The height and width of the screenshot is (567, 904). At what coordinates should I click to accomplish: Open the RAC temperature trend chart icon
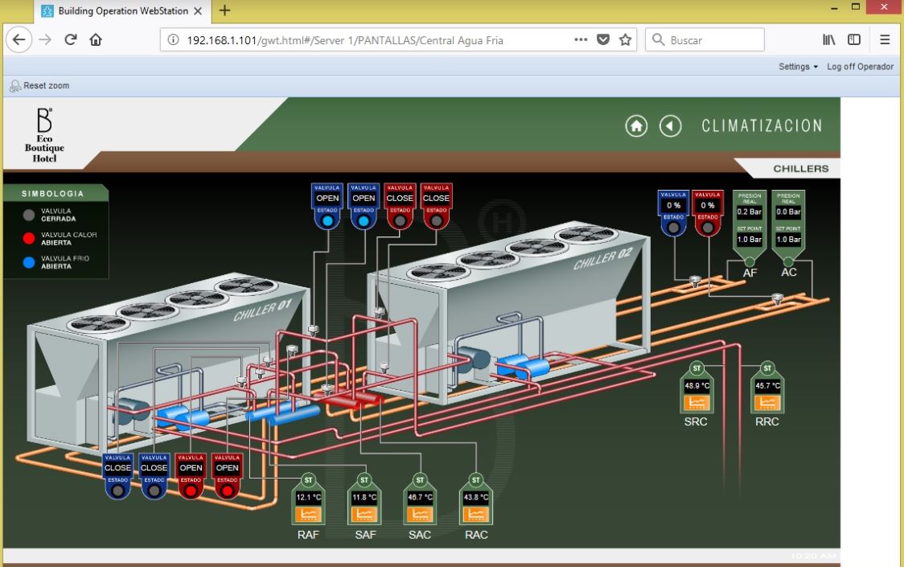pos(475,513)
